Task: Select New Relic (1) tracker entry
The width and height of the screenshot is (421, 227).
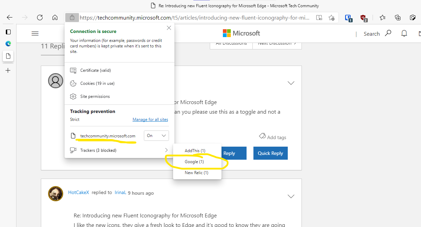Action: point(197,173)
